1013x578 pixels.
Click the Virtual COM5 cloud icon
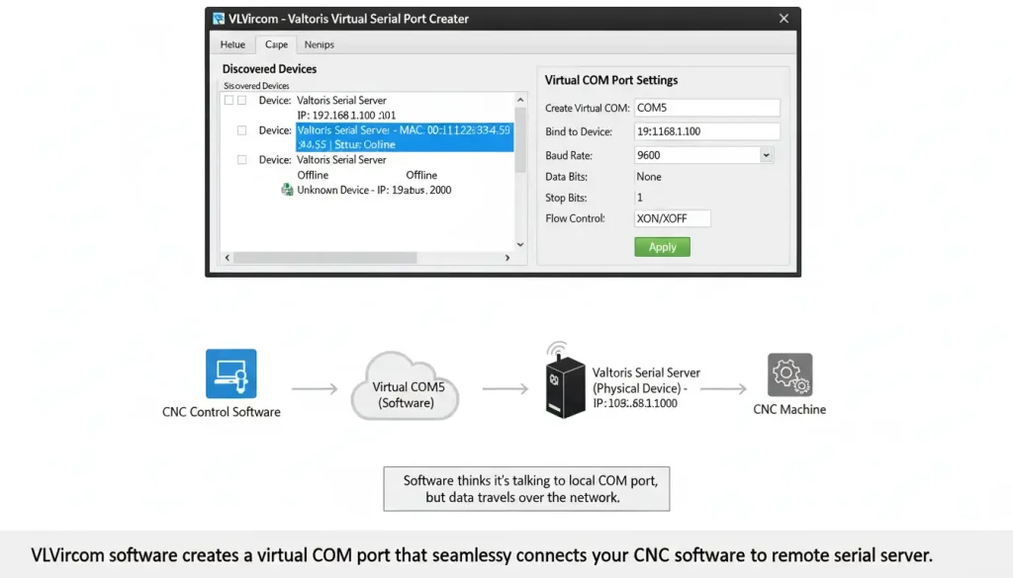click(x=405, y=385)
